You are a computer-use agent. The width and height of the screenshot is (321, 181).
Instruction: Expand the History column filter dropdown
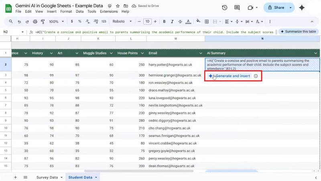click(51, 53)
